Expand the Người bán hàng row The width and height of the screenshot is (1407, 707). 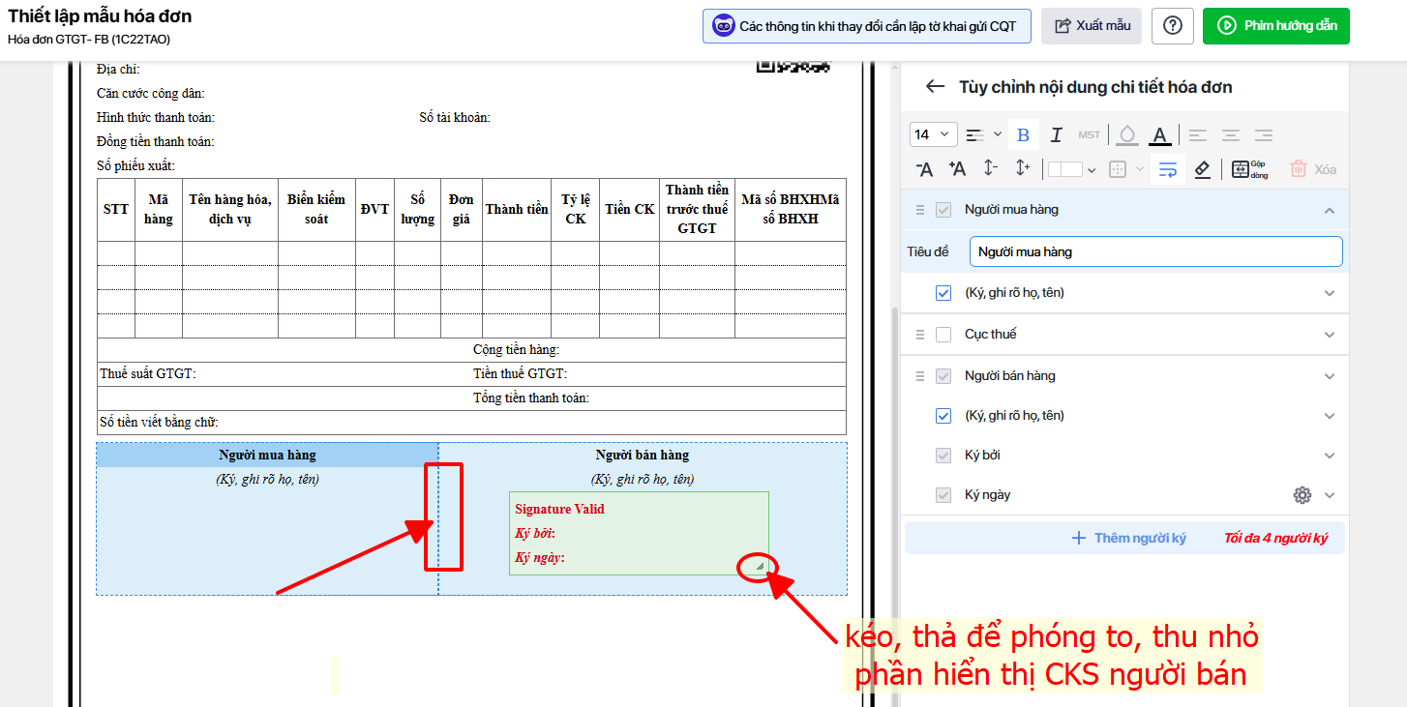point(1330,376)
